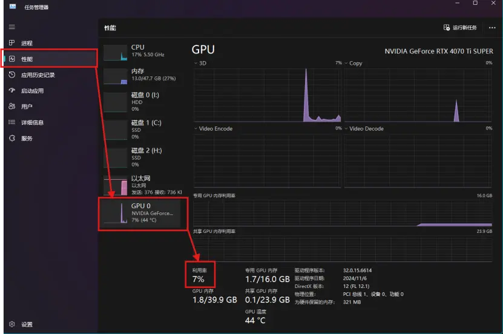Select CPU in the performance list
The image size is (503, 334).
pos(142,51)
